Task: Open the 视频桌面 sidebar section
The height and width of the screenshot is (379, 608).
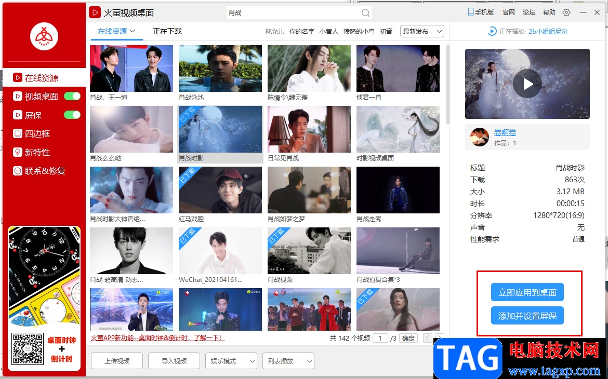Action: click(36, 97)
